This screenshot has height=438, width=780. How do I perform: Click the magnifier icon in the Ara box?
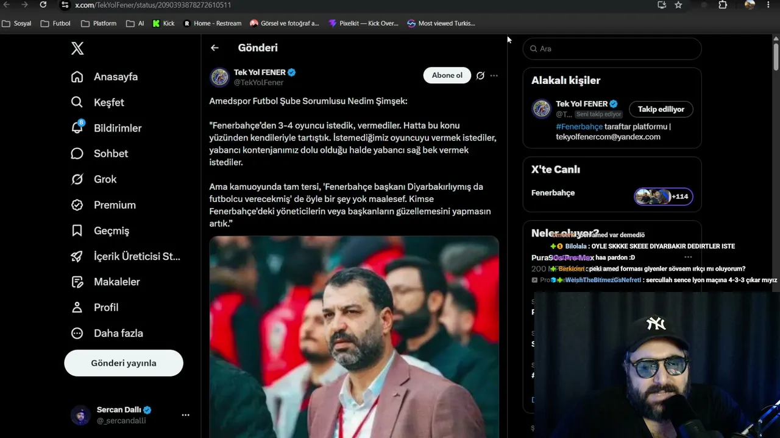click(x=533, y=49)
